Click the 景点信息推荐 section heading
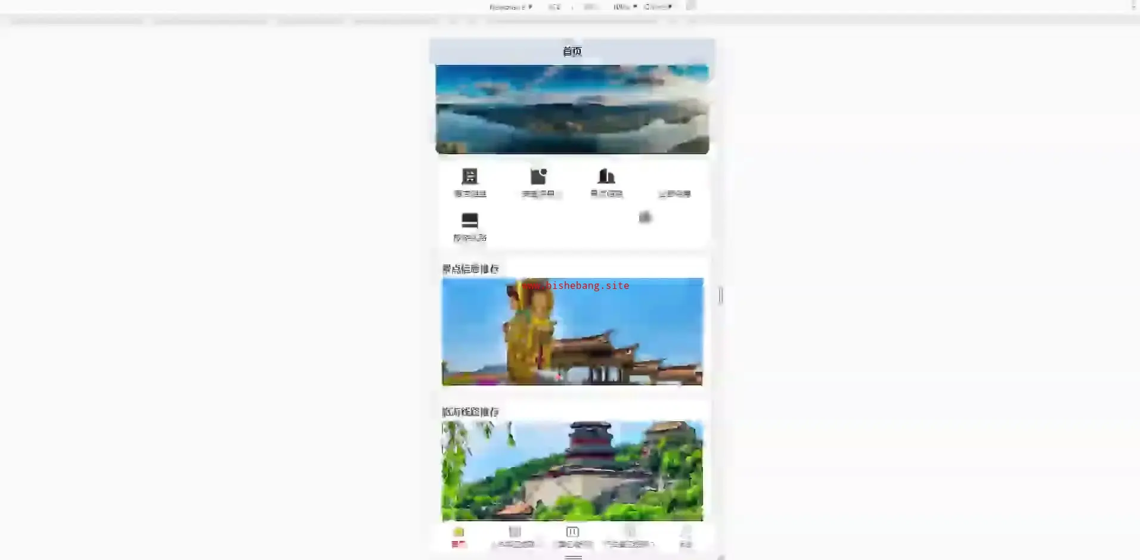1140x560 pixels. [470, 269]
